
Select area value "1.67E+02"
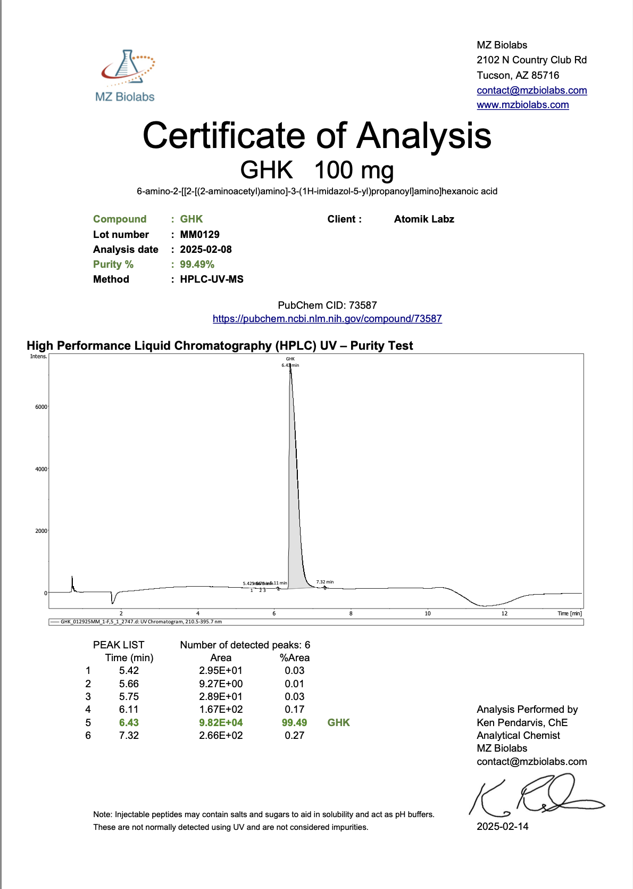point(221,709)
